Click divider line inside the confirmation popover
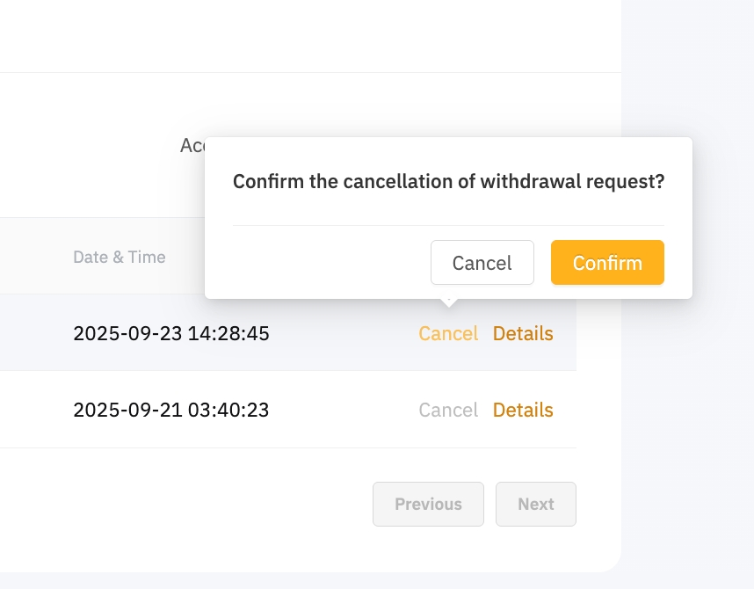The image size is (754, 589). click(448, 225)
